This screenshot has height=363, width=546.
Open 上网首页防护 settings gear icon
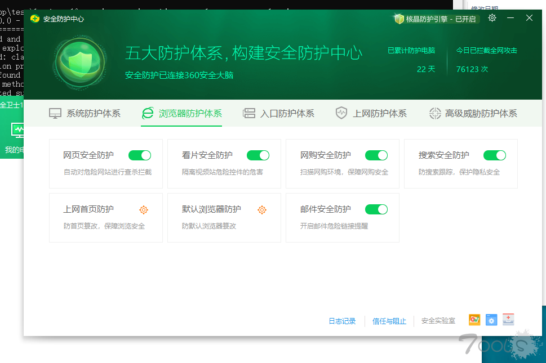pyautogui.click(x=144, y=210)
